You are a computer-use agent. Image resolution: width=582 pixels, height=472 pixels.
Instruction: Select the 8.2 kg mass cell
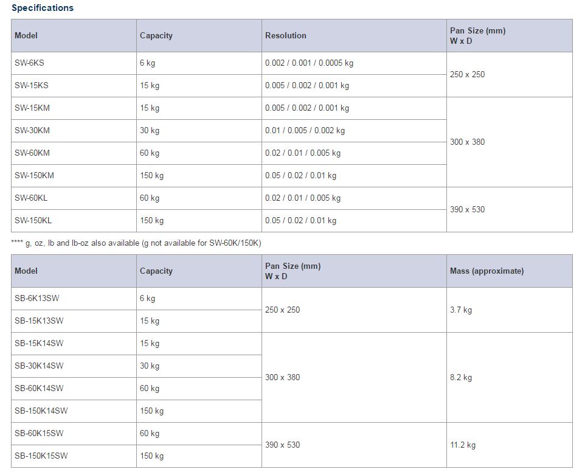coord(509,378)
